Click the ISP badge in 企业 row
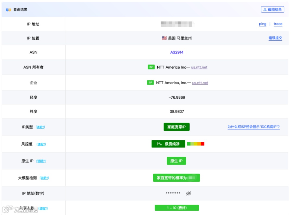Viewport: 293px width, 215px height. pyautogui.click(x=150, y=83)
